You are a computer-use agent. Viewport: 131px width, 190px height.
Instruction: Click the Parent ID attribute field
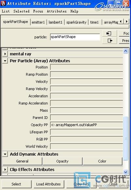[87, 118]
